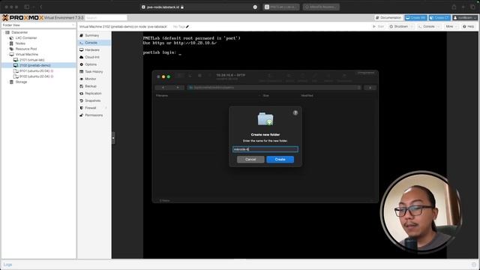Sort by Modified column in SFTP window
Image resolution: width=480 pixels, height=270 pixels.
click(307, 95)
